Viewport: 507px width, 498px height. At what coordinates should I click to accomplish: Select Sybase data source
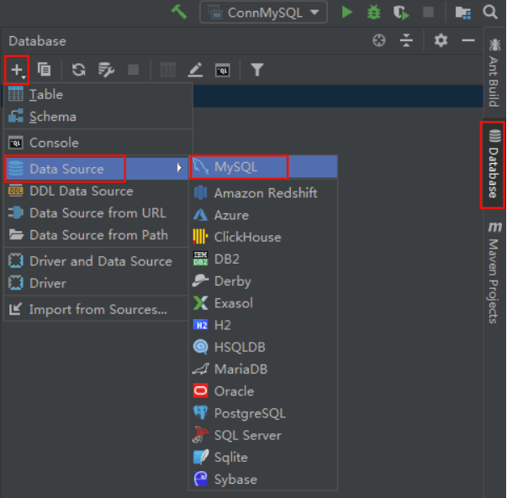coord(263,480)
